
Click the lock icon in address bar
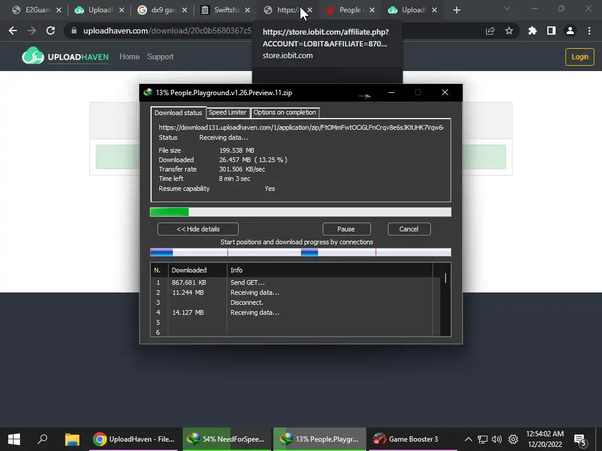pyautogui.click(x=74, y=31)
